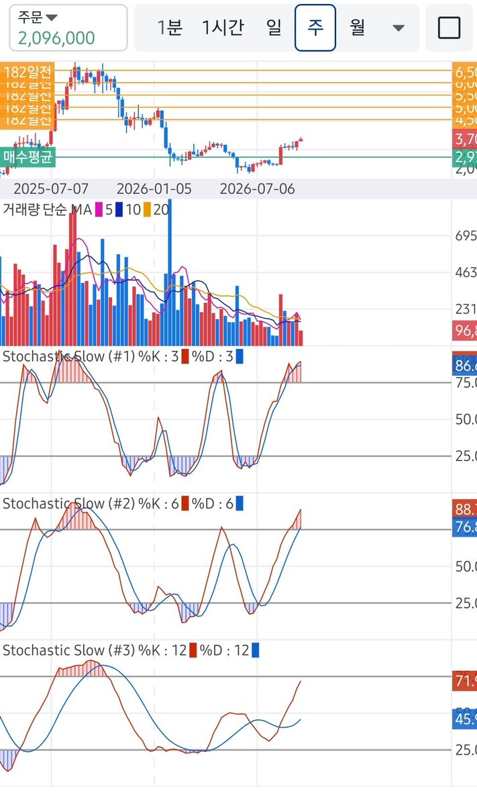The height and width of the screenshot is (805, 477).
Task: Tap Stochastic #1 %D blue swatch
Action: coord(240,356)
